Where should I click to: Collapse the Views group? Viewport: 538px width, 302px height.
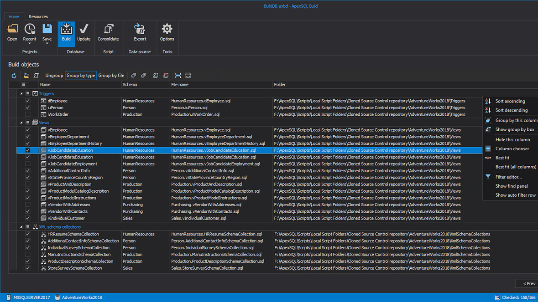21,123
